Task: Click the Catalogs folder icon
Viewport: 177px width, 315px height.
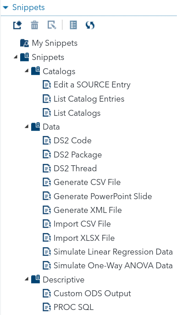Action: click(36, 71)
